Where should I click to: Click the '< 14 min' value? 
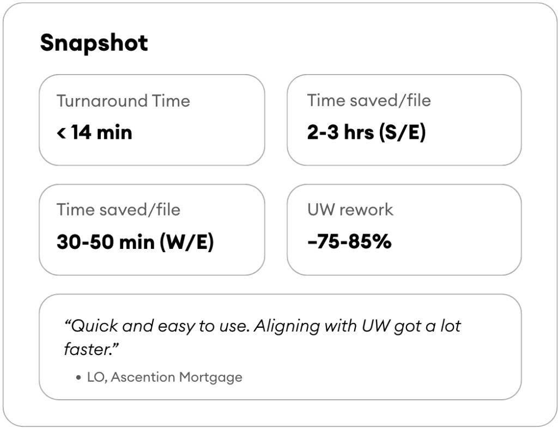(95, 133)
